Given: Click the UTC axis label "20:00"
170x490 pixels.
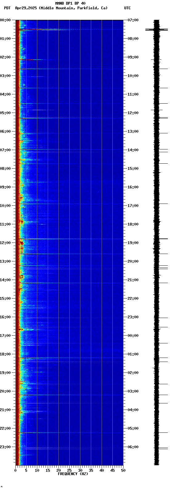Looking at the screenshot, I should [x=133, y=261].
